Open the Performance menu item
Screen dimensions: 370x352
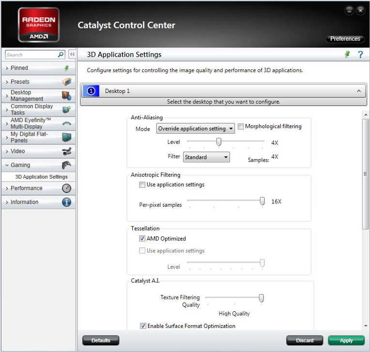pos(38,188)
